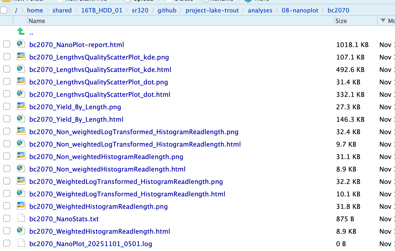Sort files by the Name column header
395x251 pixels.
tap(37, 21)
